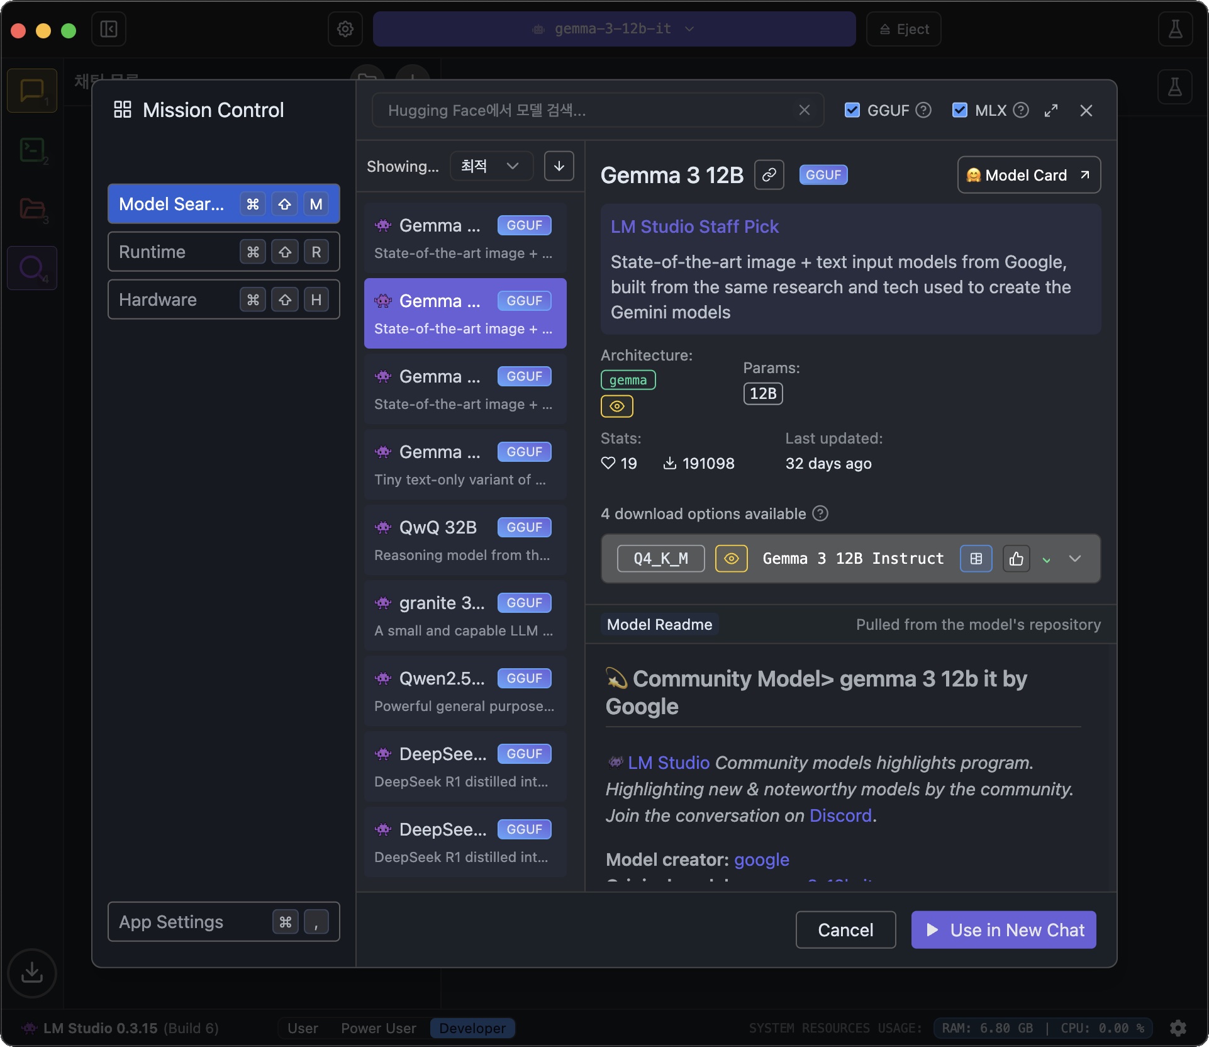Select the Model Readme tab
Image resolution: width=1209 pixels, height=1047 pixels.
pyautogui.click(x=659, y=624)
